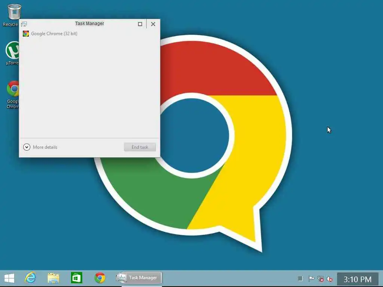The height and width of the screenshot is (287, 383).
Task: Click the network status tray icon
Action: (321, 279)
